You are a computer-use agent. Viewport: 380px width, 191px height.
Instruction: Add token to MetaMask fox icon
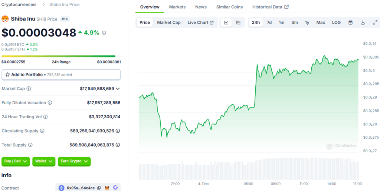[107, 188]
